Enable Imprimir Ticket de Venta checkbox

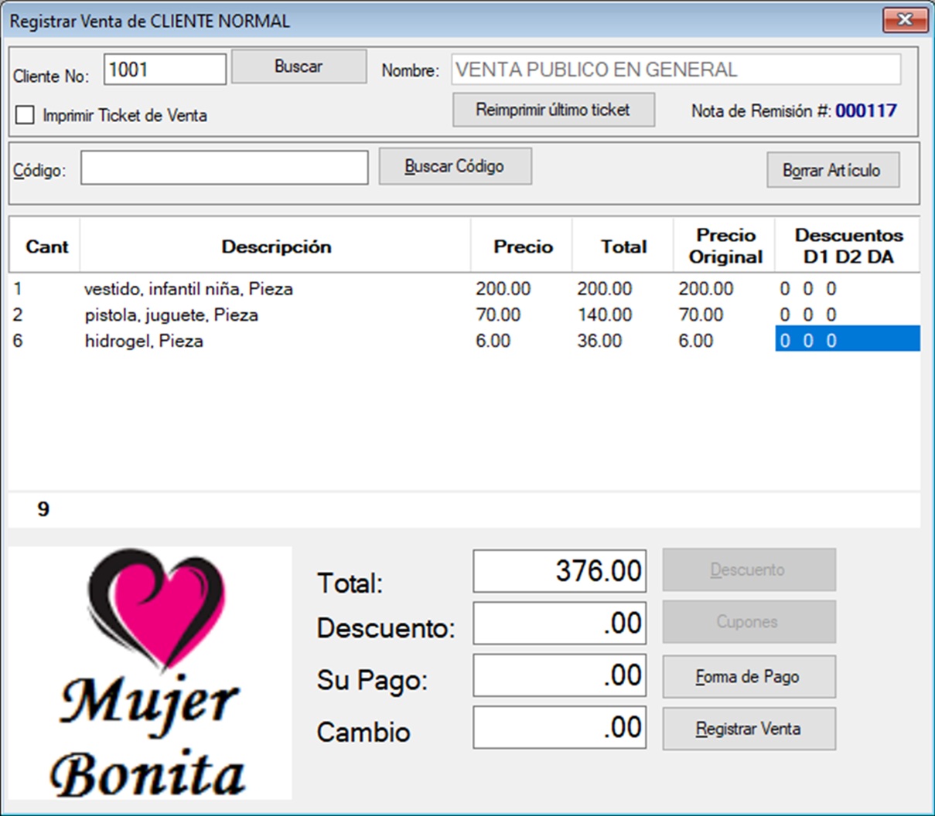point(26,115)
